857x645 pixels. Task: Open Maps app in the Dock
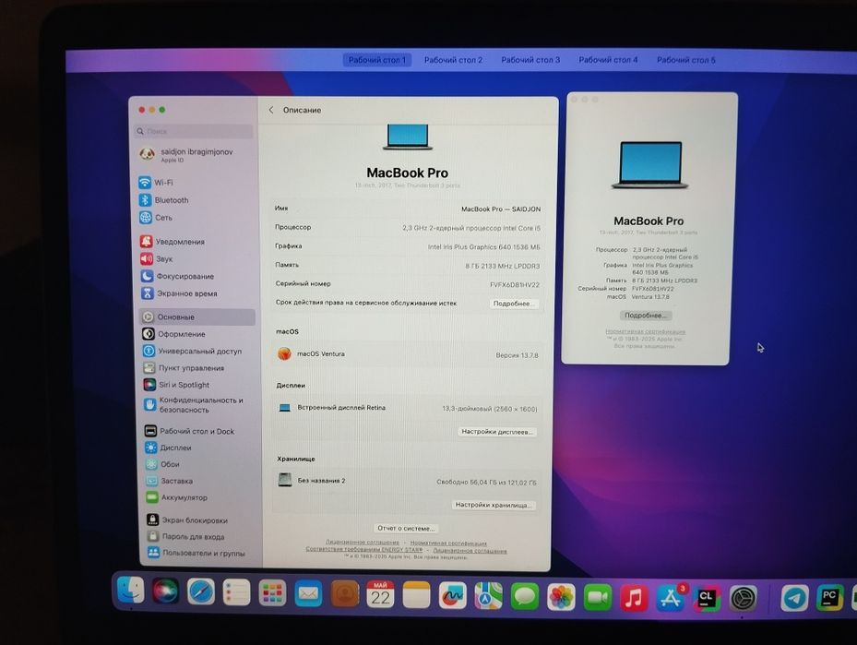[x=488, y=596]
